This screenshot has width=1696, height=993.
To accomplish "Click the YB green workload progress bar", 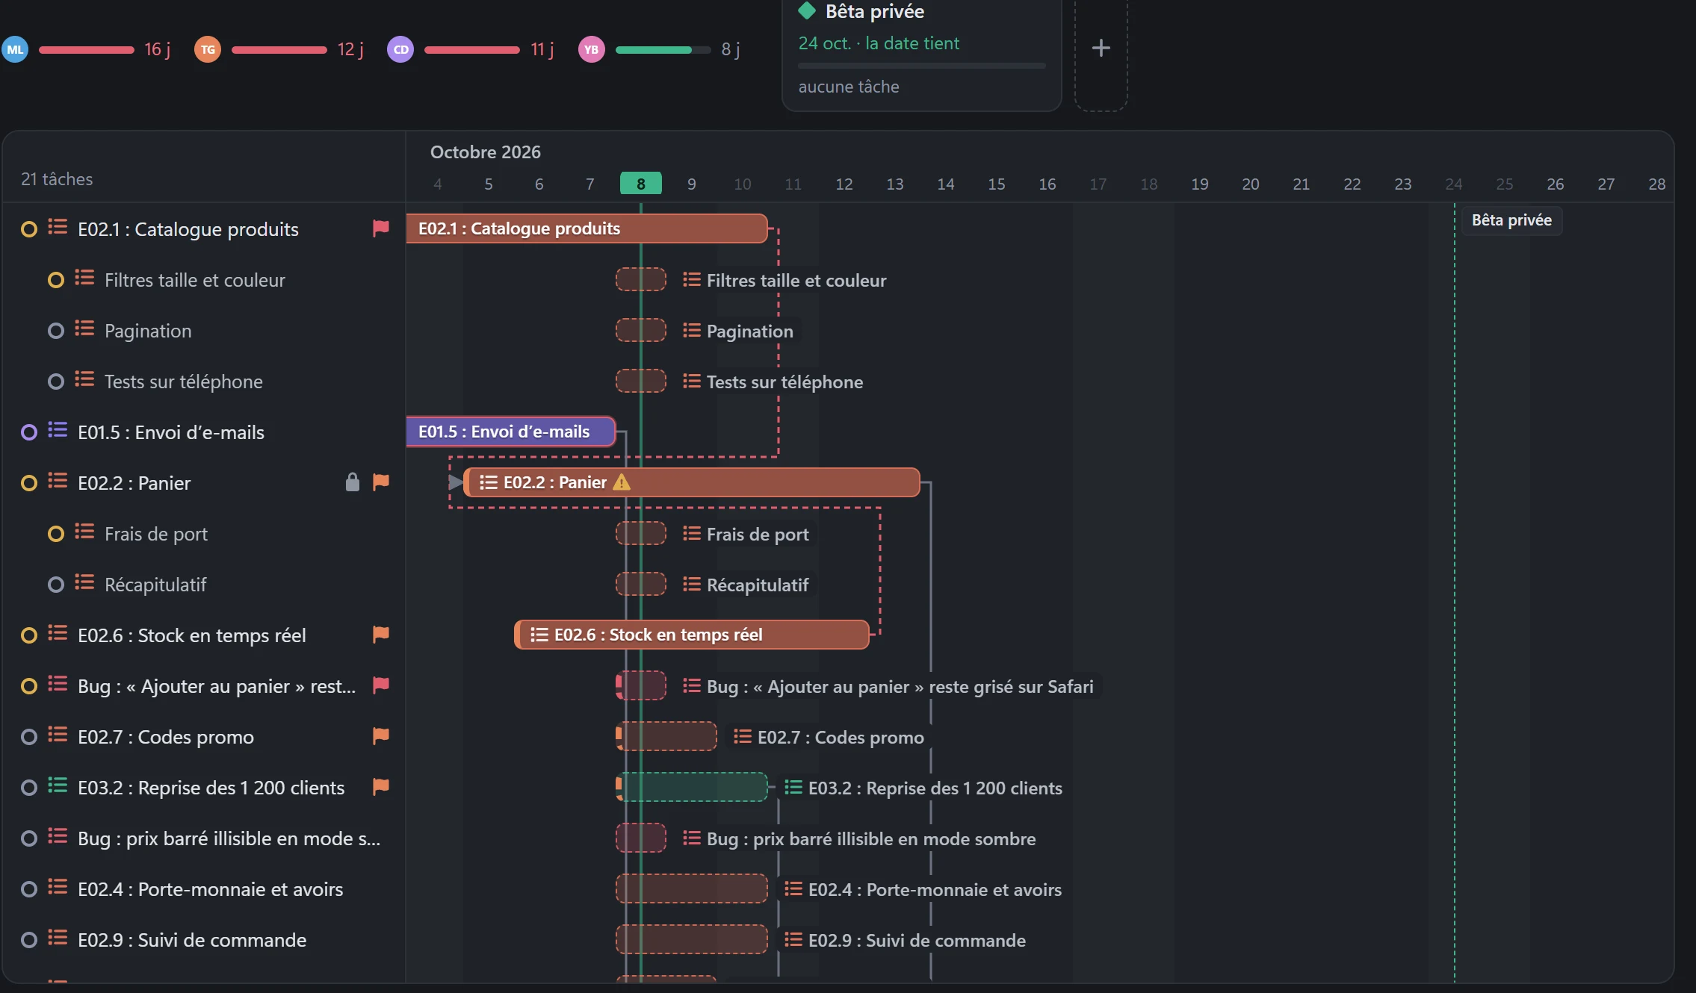I will (x=663, y=50).
